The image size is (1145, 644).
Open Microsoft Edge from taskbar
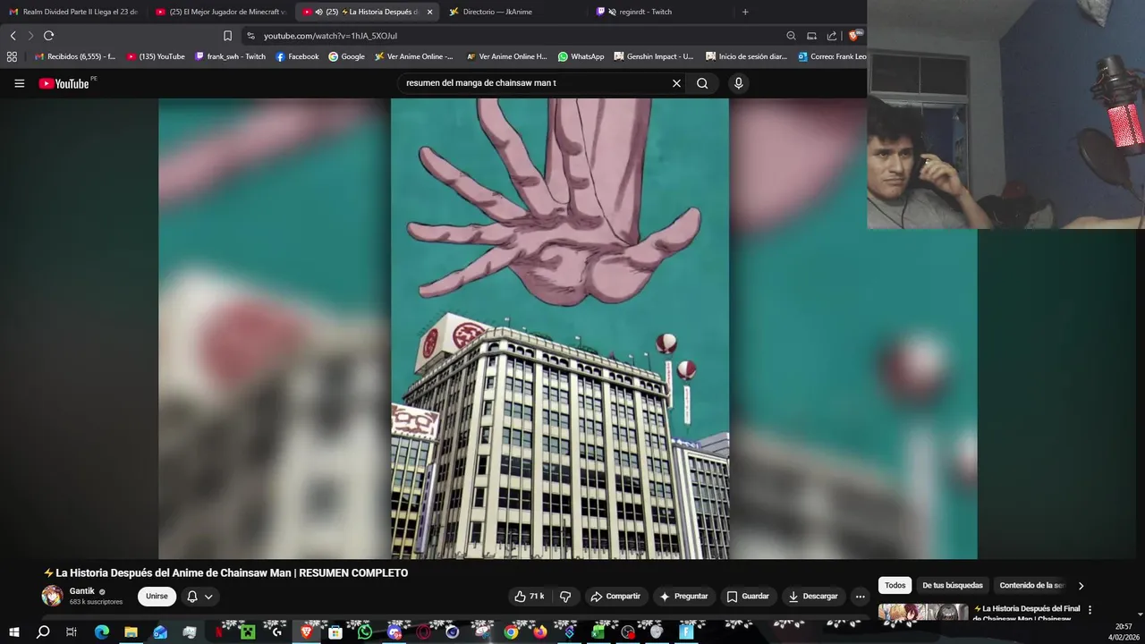(x=101, y=631)
